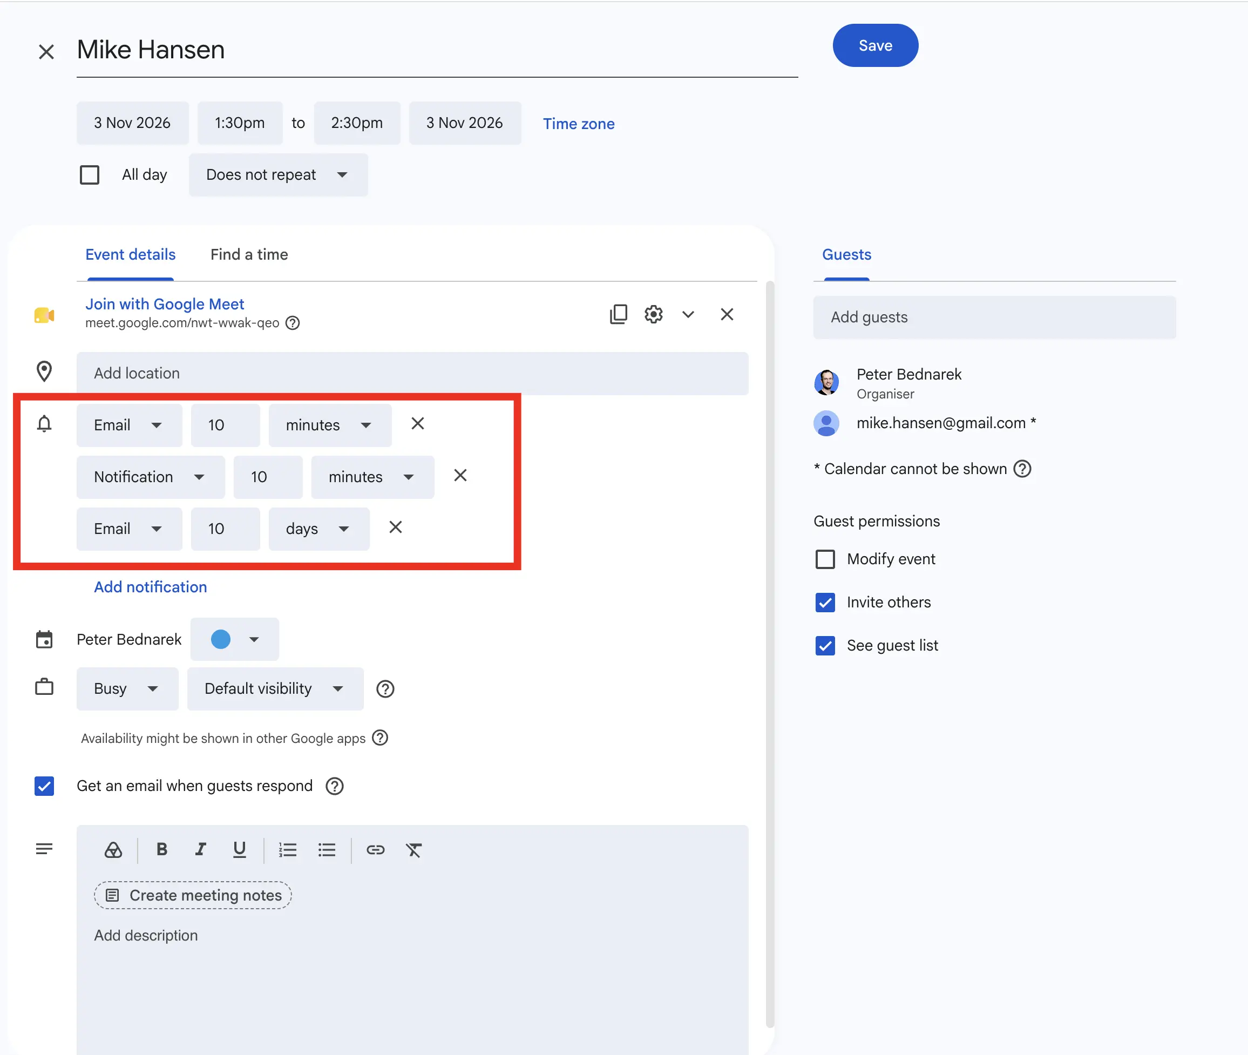
Task: Save the event
Action: pos(876,45)
